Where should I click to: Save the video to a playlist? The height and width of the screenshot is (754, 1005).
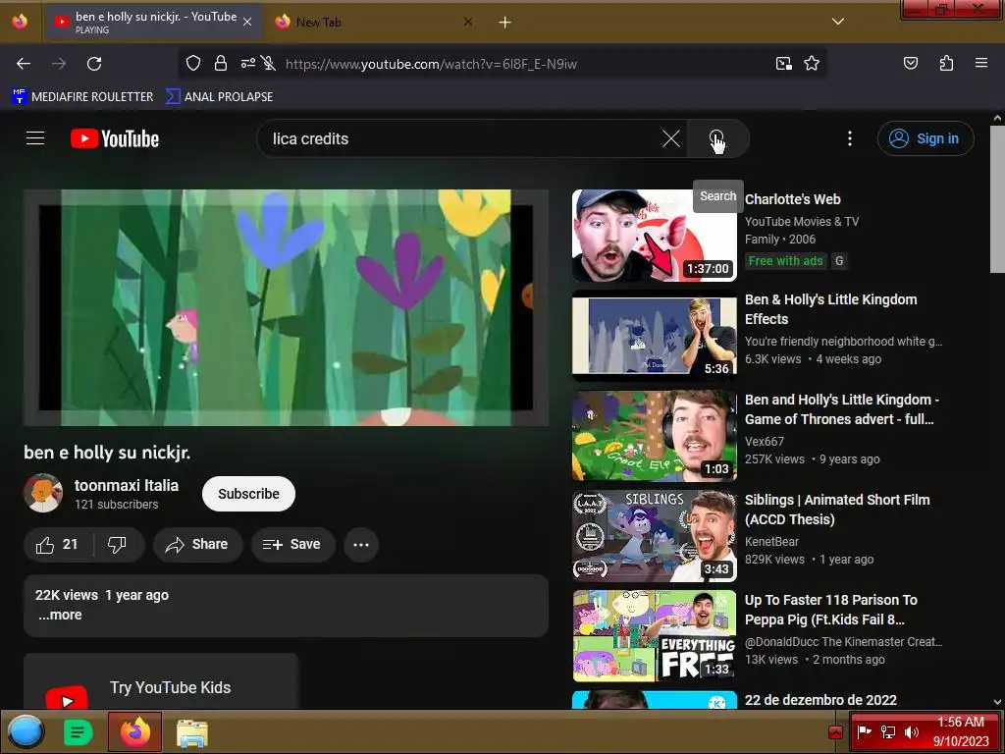pos(292,544)
